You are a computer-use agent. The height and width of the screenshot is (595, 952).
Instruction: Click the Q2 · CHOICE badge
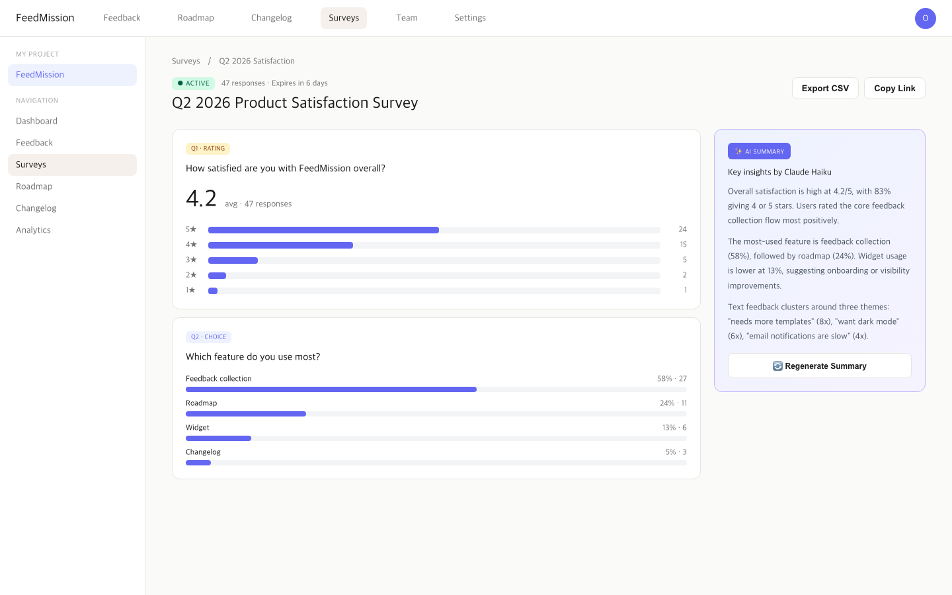(x=208, y=337)
